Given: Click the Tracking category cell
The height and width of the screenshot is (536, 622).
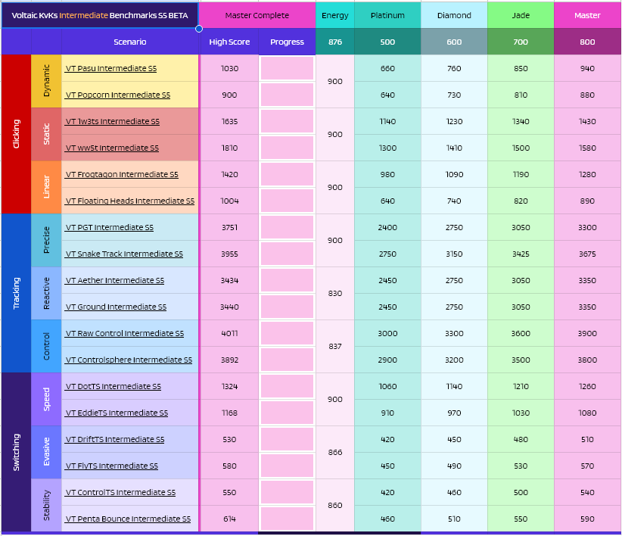Looking at the screenshot, I should pos(16,293).
